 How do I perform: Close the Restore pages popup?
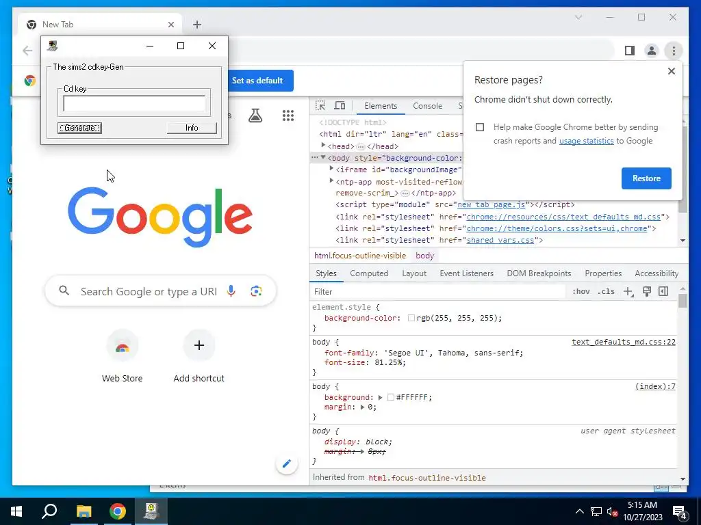click(x=671, y=71)
